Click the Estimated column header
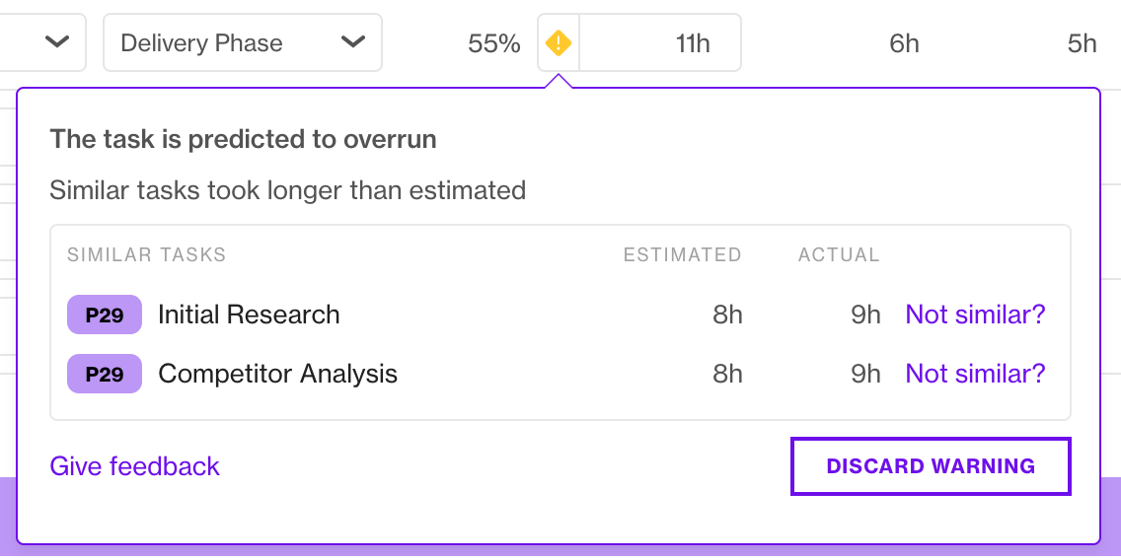Image resolution: width=1121 pixels, height=560 pixels. 682,255
